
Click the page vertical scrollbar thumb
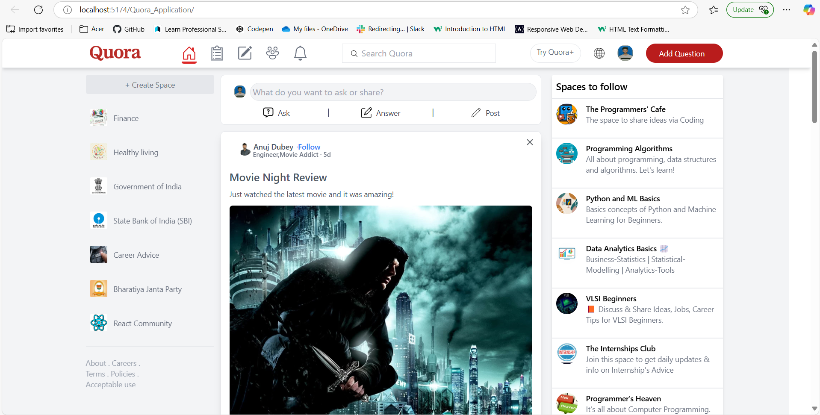[814, 87]
